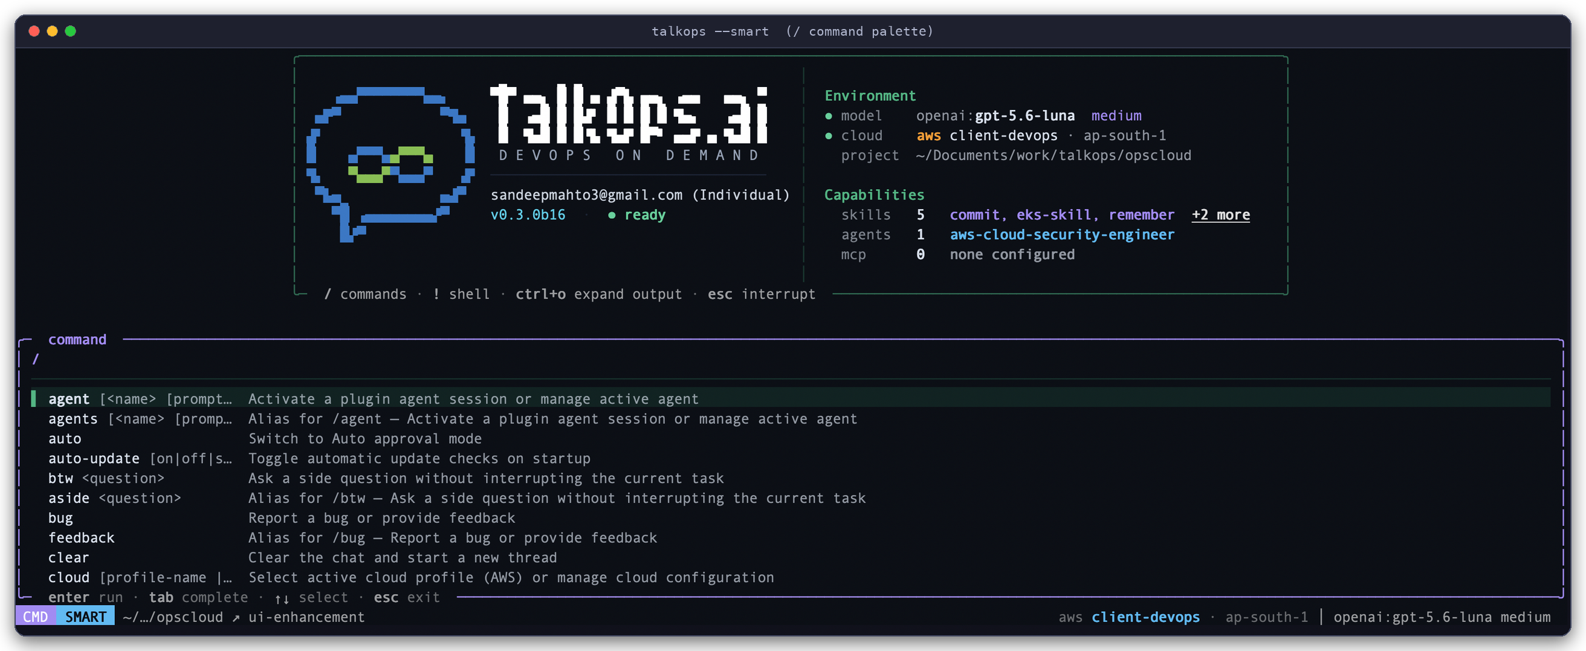
Task: Click 'client-devops' profile in status bar
Action: click(1145, 617)
